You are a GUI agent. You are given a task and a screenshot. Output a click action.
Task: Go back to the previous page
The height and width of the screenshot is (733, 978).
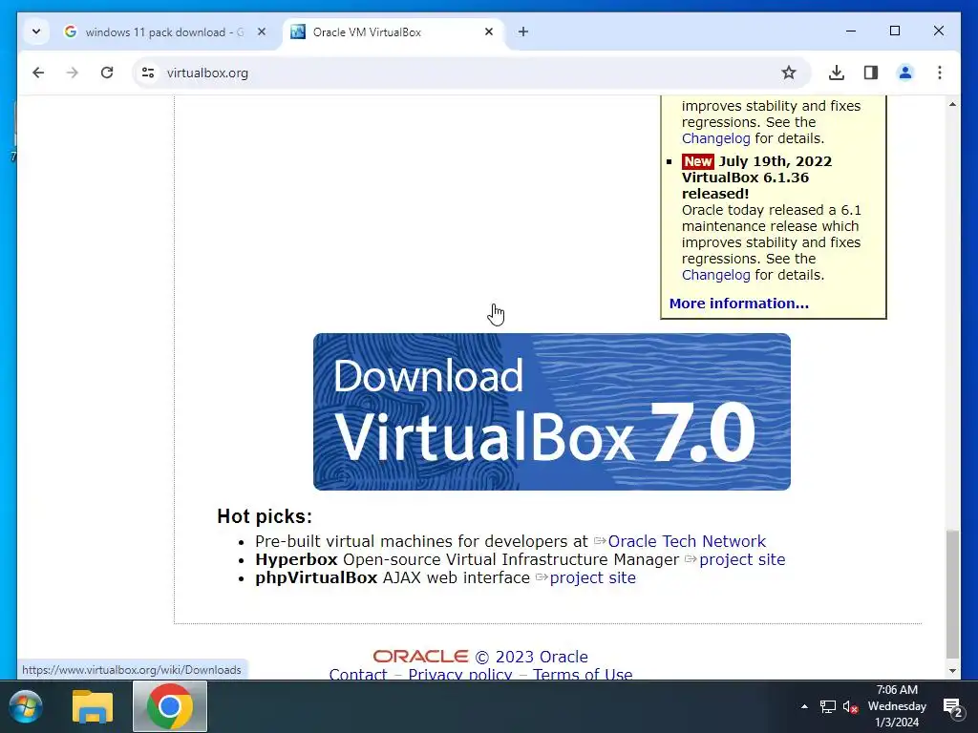pyautogui.click(x=38, y=73)
